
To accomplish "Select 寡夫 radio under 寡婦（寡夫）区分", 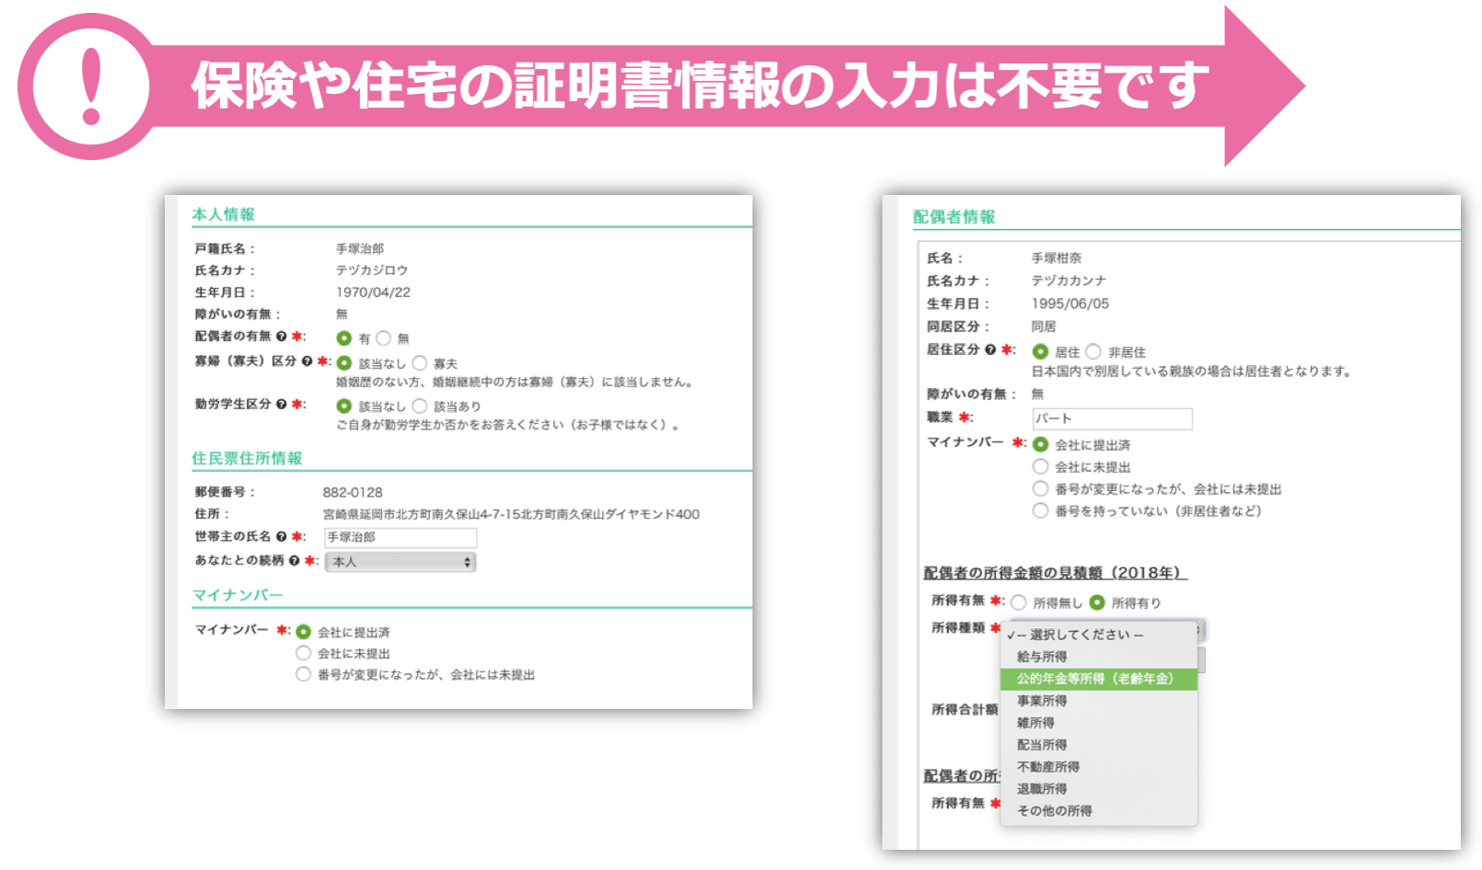I will point(420,363).
